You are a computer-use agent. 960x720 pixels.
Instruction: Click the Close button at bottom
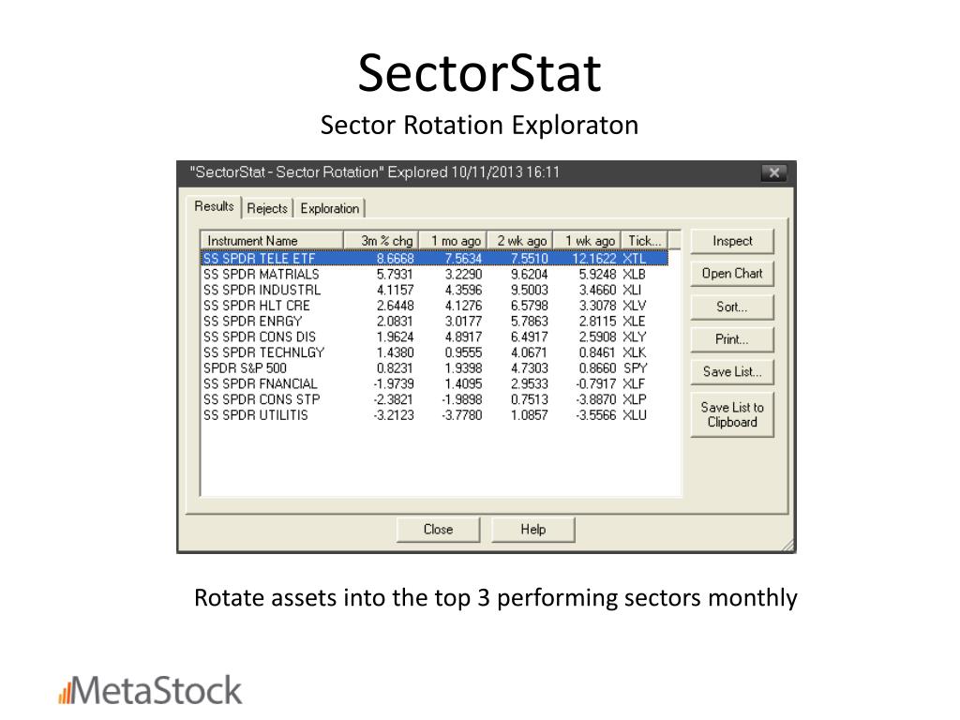pos(439,530)
